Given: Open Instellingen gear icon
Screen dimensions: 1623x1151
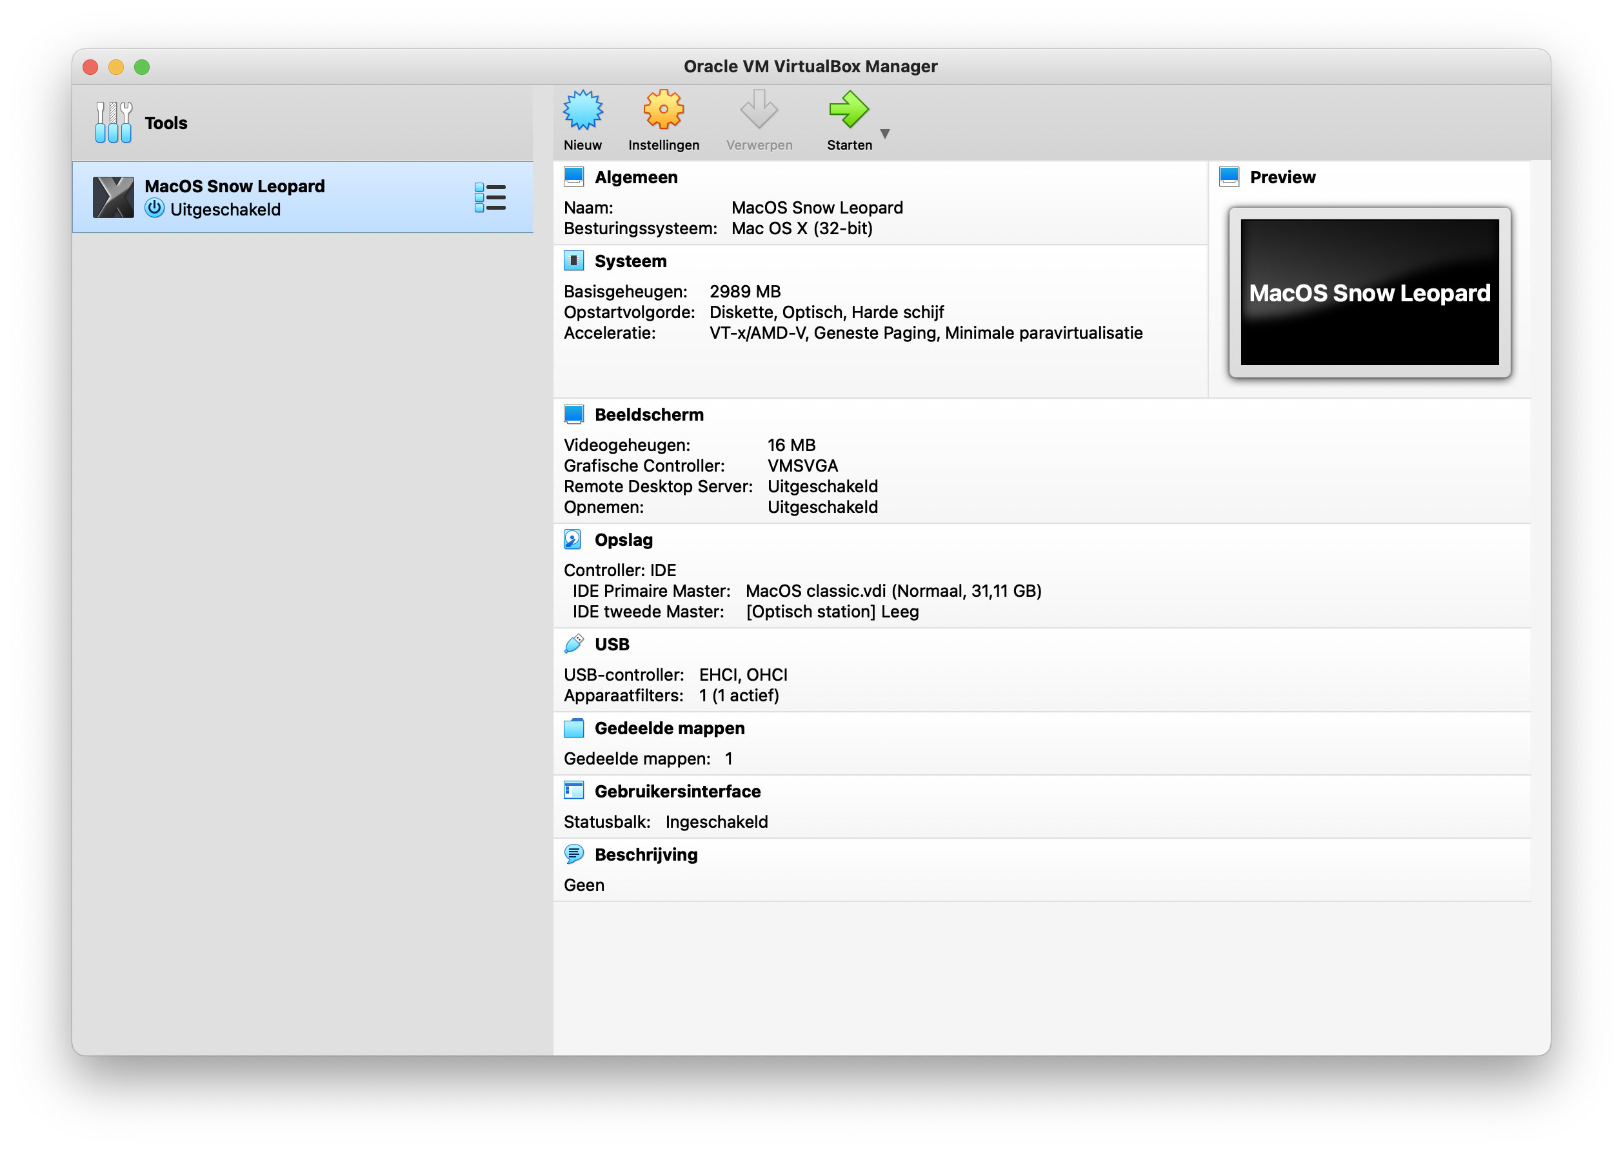Looking at the screenshot, I should [663, 110].
